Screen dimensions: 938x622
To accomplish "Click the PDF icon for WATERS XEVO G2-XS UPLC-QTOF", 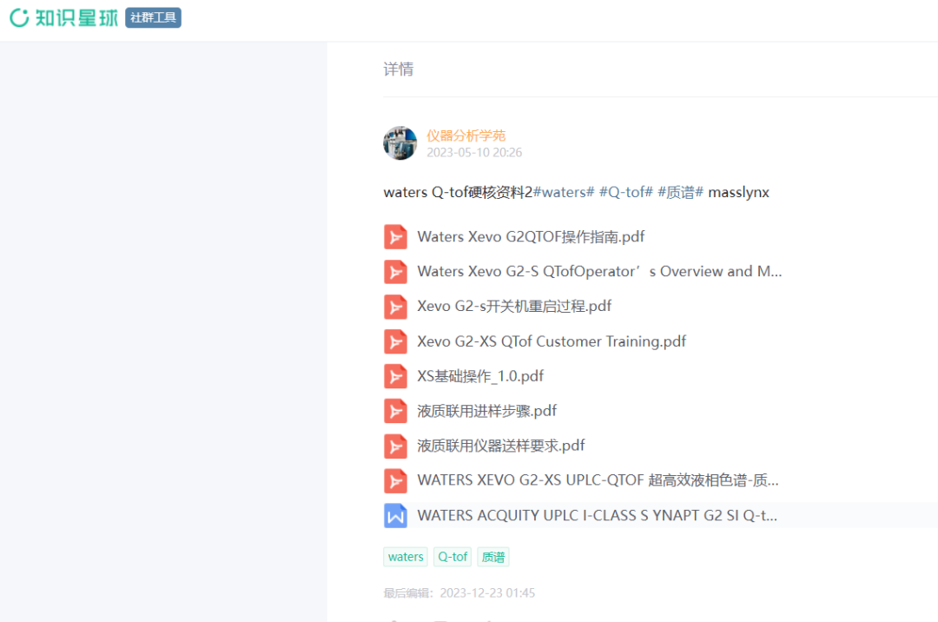I will tap(395, 480).
